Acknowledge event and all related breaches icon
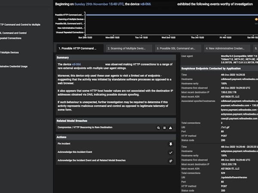This screenshot has height=193, width=258. click(x=171, y=161)
